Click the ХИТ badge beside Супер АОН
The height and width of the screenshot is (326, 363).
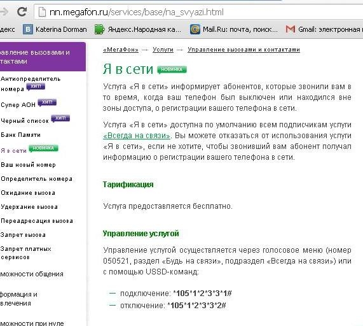(x=47, y=103)
